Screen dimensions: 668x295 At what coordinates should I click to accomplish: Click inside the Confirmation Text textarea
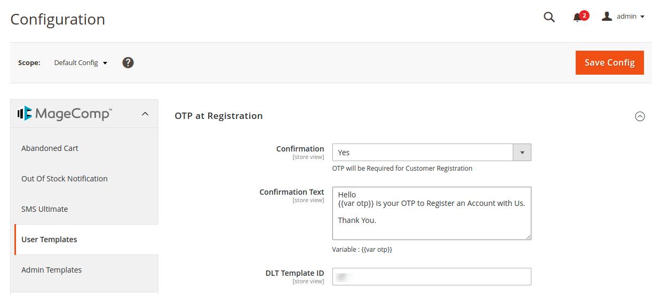point(432,213)
